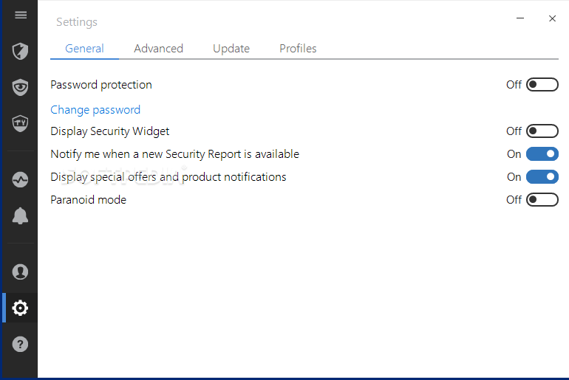The width and height of the screenshot is (569, 380).
Task: Open the Privacy eye-shield icon
Action: point(21,87)
